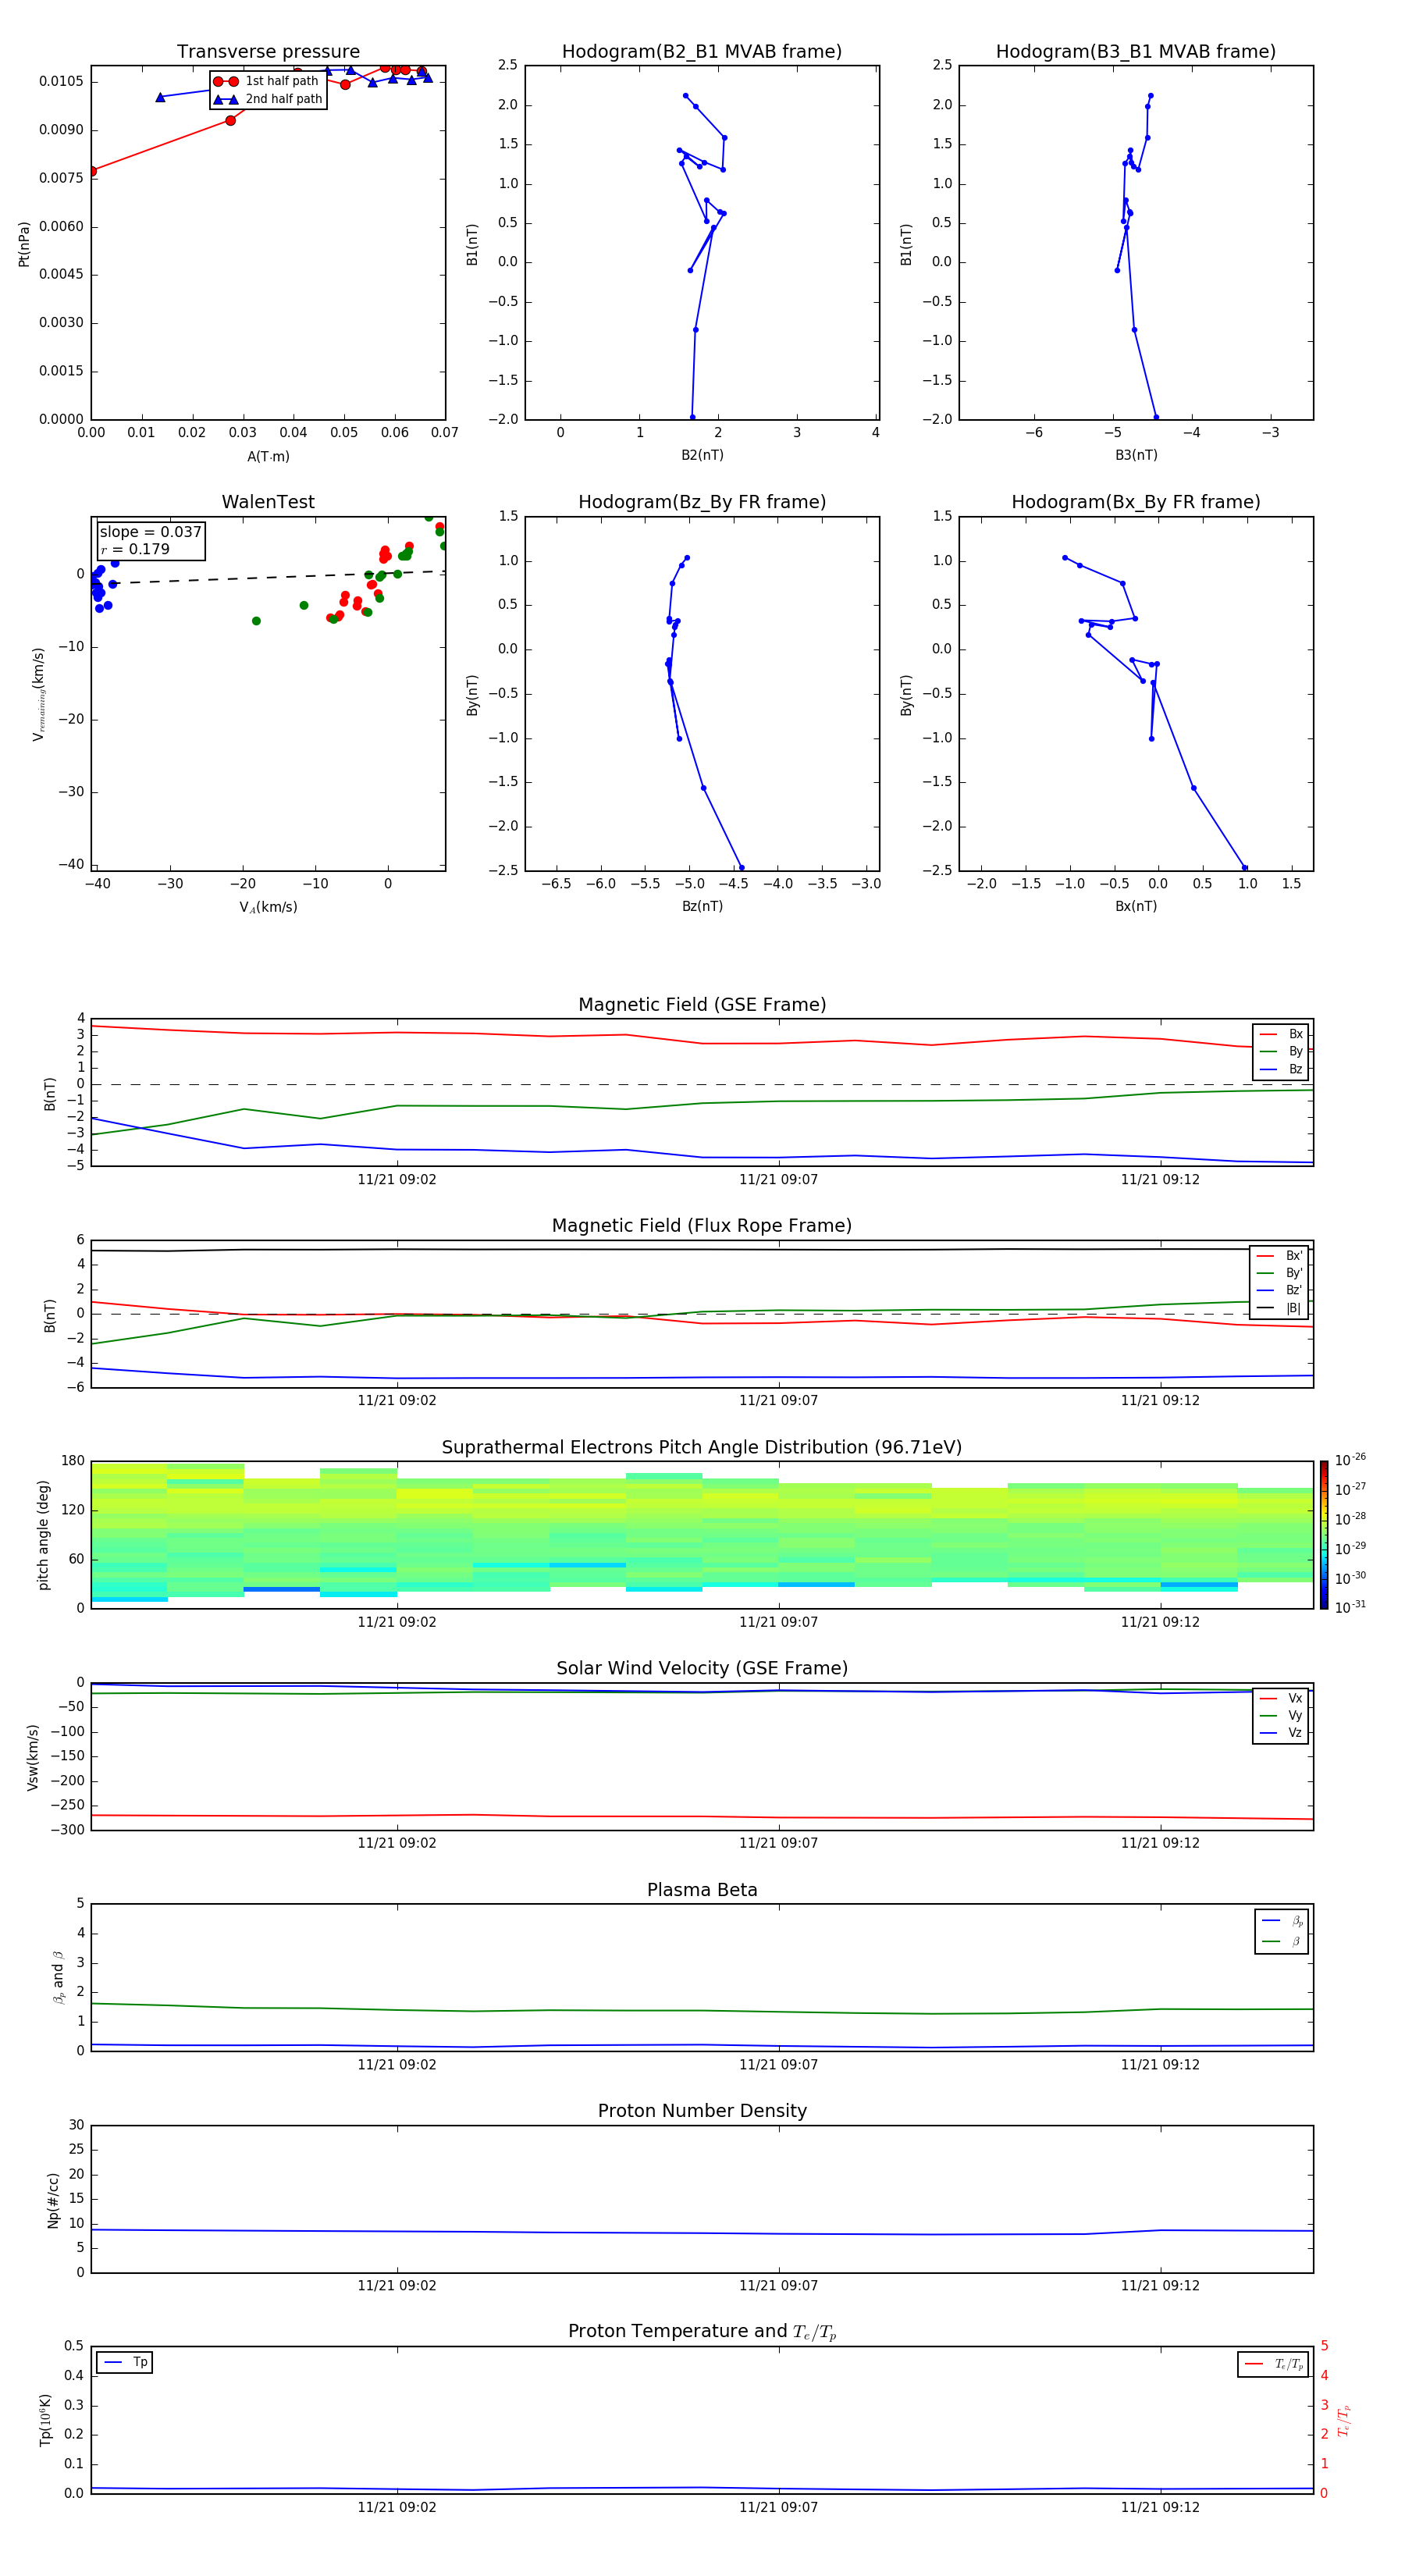
Task: Click the "Transverse pressure" plot title
Action: (x=268, y=51)
